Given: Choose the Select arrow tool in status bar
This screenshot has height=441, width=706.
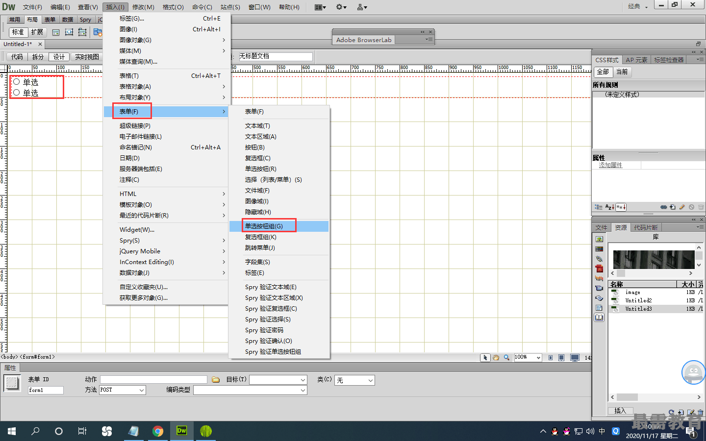Looking at the screenshot, I should 485,358.
